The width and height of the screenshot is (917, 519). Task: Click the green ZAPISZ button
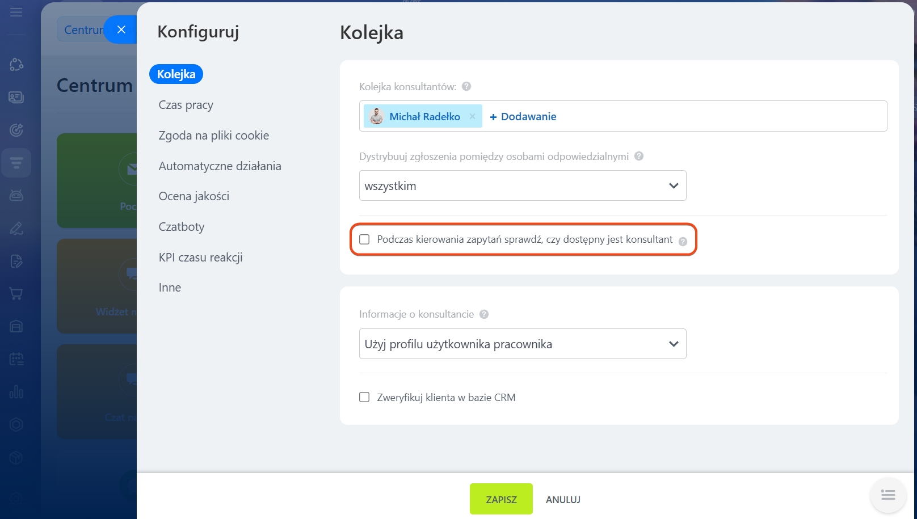(501, 499)
